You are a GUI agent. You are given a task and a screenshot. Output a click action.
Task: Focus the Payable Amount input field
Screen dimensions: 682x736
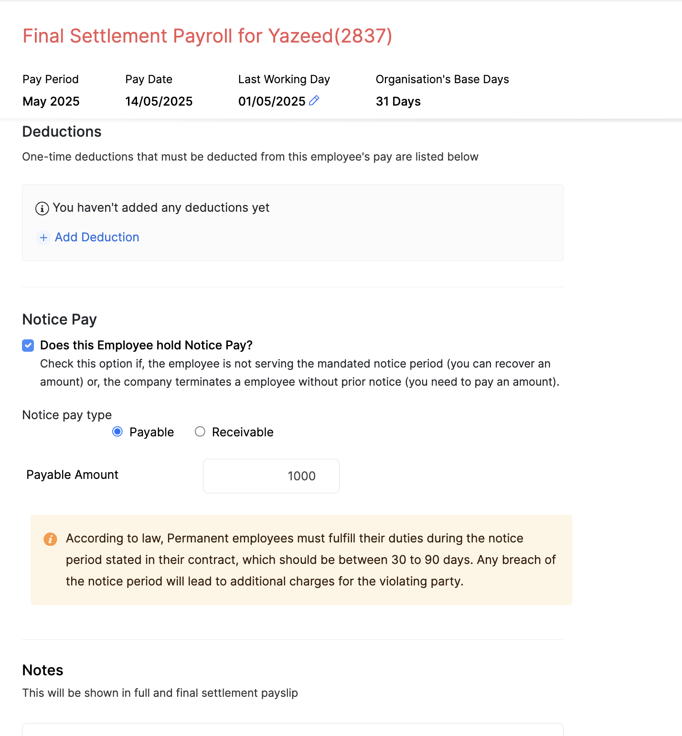[271, 476]
